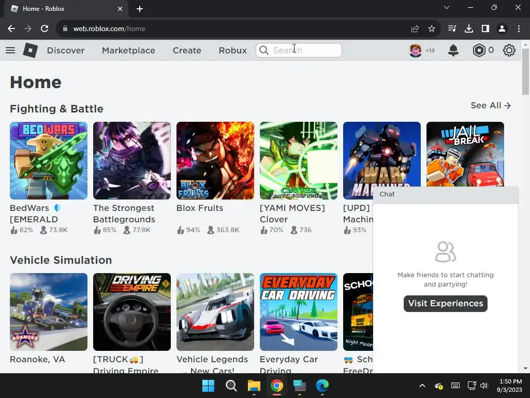
Task: Open Chrome three-dot menu
Action: [x=519, y=29]
